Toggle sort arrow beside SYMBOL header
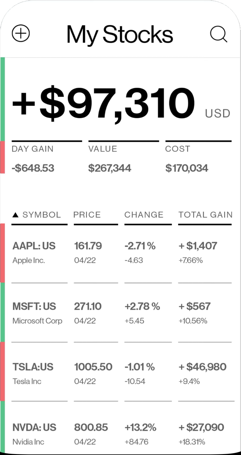The width and height of the screenshot is (241, 455). coord(16,215)
